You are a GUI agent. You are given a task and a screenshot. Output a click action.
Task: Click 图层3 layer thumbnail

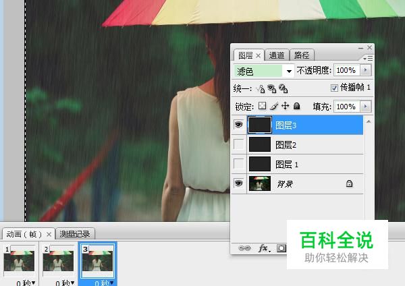click(x=260, y=125)
